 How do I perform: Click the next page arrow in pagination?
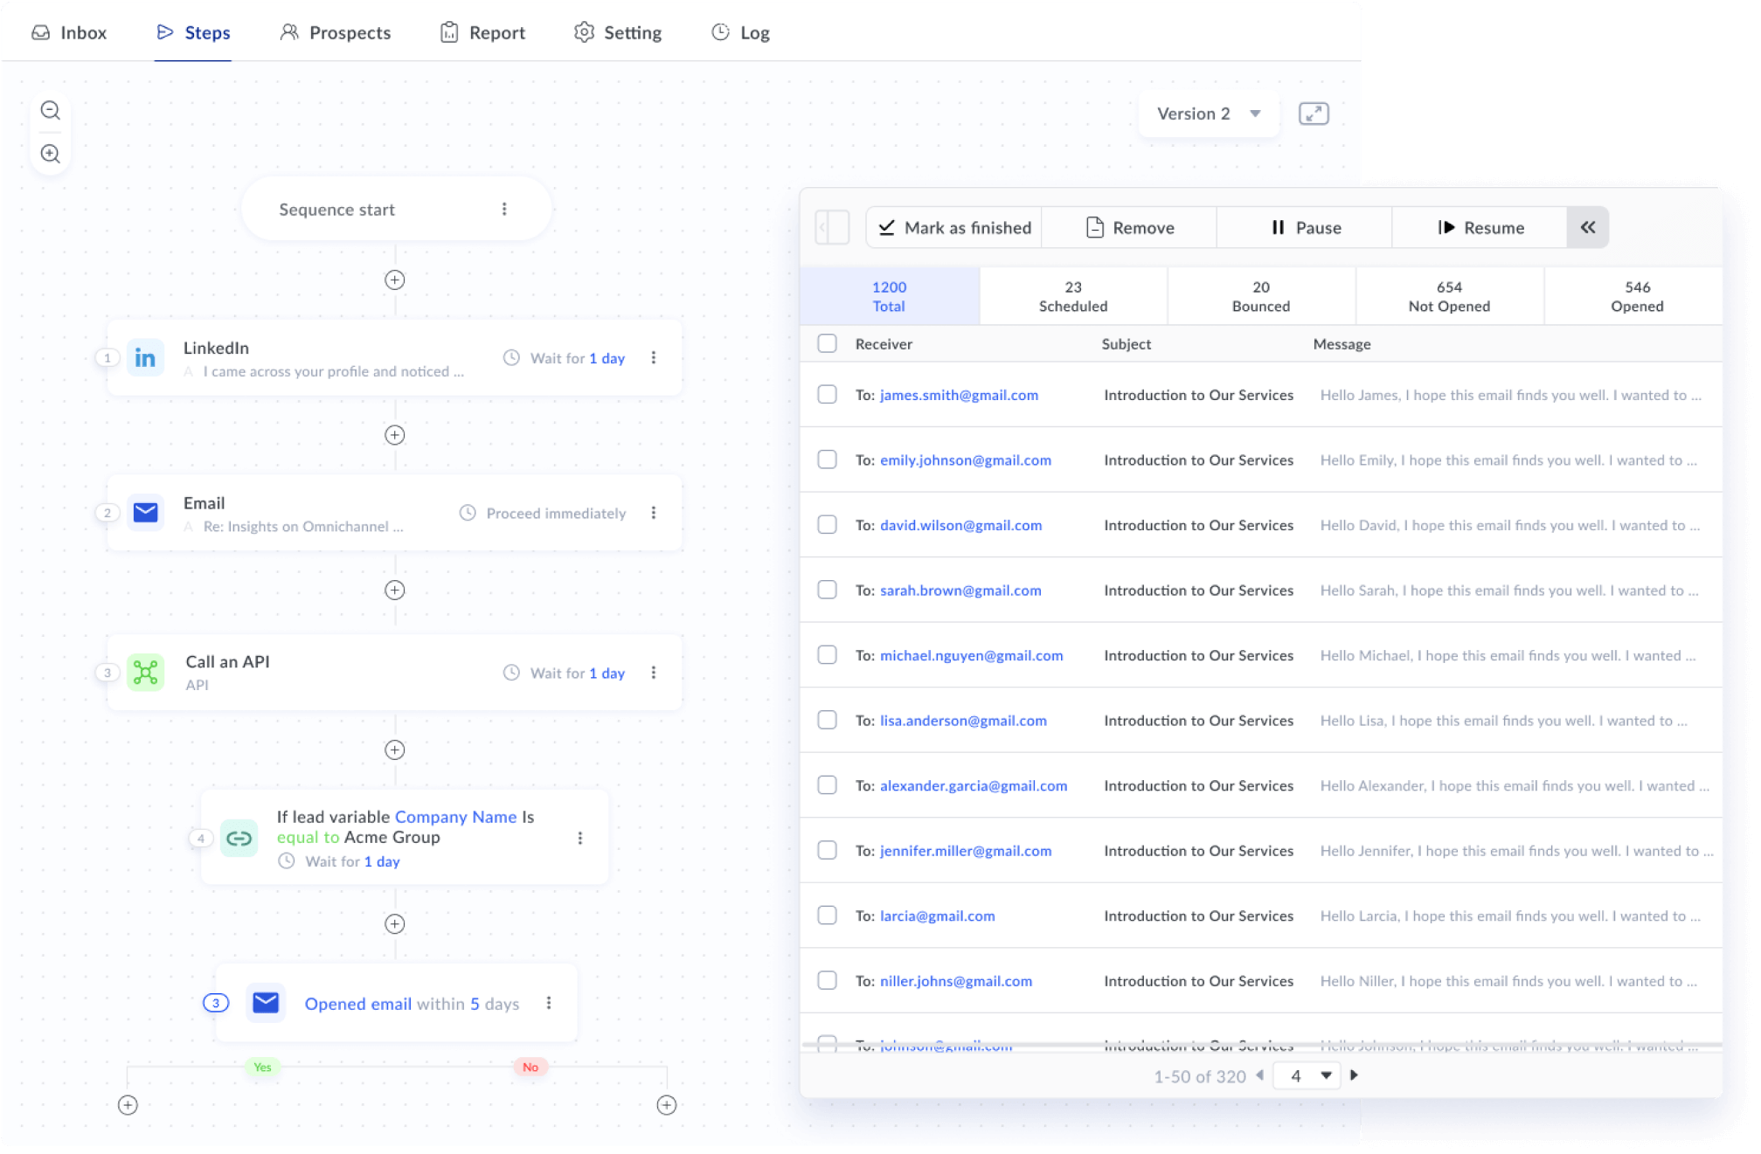click(1355, 1075)
